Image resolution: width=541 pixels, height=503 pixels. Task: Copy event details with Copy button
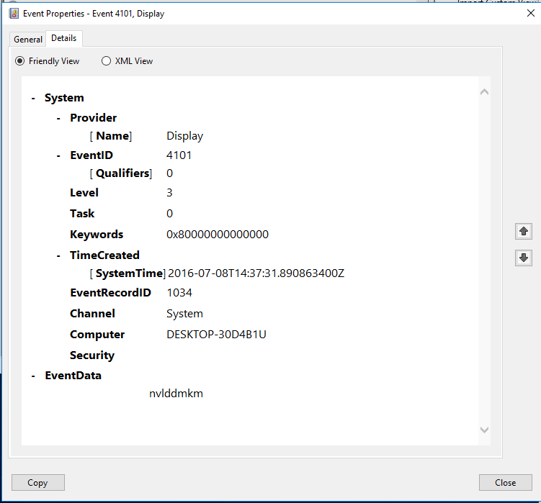point(38,482)
